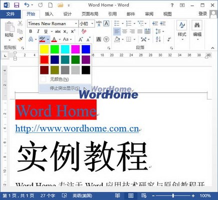Click the Copy icon

[x=20, y=31]
